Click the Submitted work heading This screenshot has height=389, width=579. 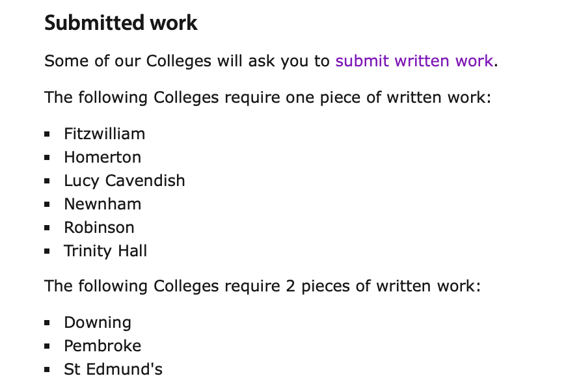coord(121,23)
